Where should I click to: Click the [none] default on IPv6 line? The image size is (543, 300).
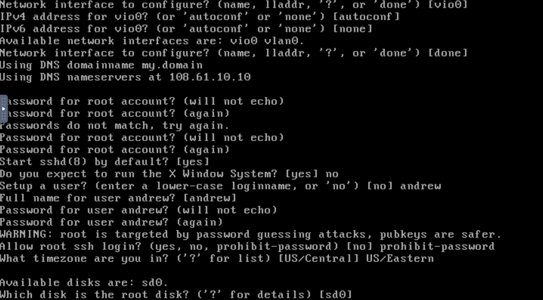coord(353,29)
